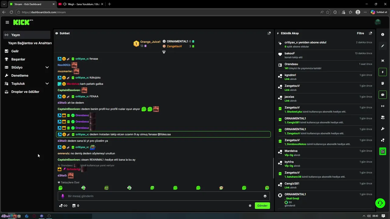The width and height of the screenshot is (390, 219).
Task: Click the pencil edit stream info icon
Action: (383, 46)
